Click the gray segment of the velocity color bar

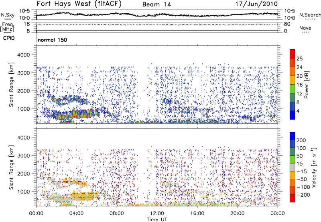pyautogui.click(x=293, y=167)
